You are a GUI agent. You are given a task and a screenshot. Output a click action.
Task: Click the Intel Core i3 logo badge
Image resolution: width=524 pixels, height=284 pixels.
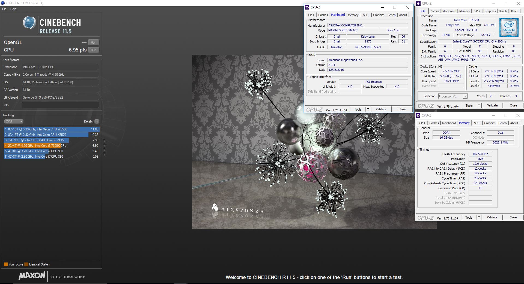pos(509,28)
